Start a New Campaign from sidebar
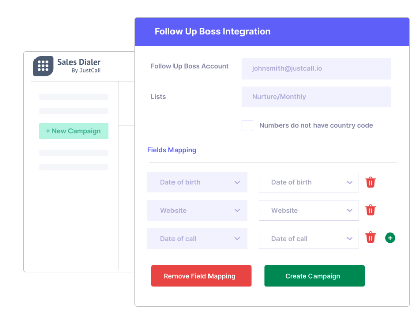The image size is (417, 312). (x=74, y=131)
